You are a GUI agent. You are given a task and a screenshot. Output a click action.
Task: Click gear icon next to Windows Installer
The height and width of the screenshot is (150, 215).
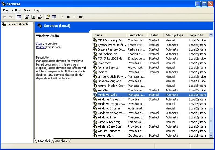(95, 108)
